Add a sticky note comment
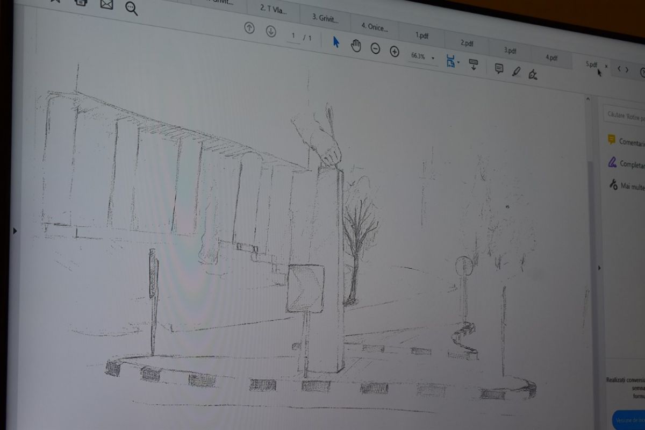The image size is (645, 430). [499, 68]
